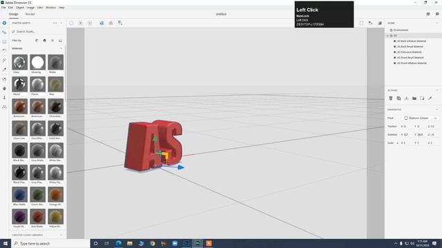Select the Environment item in Scene
442x248 pixels.
tap(401, 30)
